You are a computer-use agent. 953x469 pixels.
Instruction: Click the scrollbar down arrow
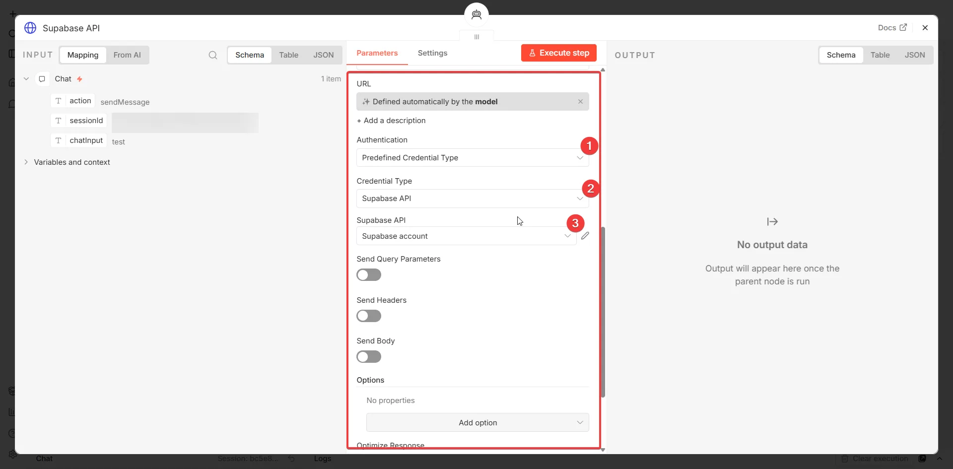pyautogui.click(x=603, y=450)
